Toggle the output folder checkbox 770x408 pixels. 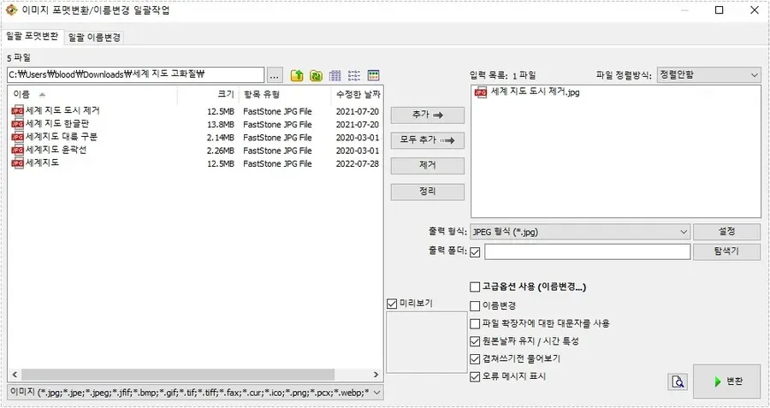coord(475,252)
